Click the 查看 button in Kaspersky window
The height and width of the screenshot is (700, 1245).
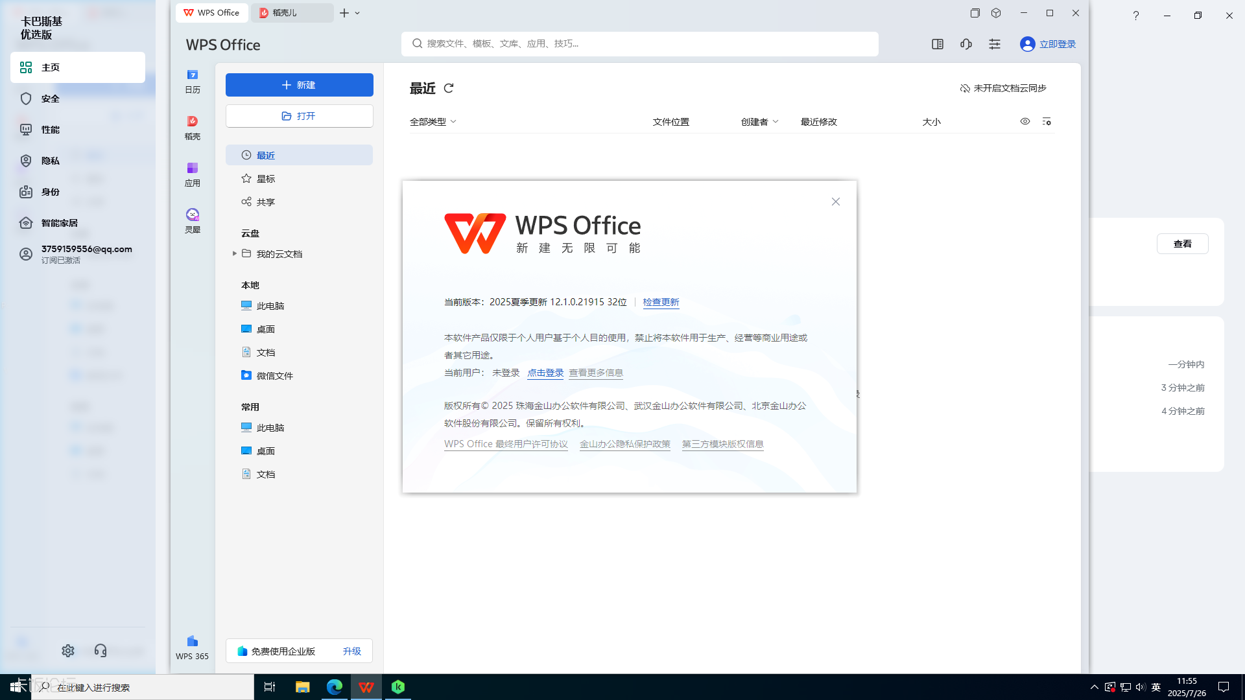1182,244
